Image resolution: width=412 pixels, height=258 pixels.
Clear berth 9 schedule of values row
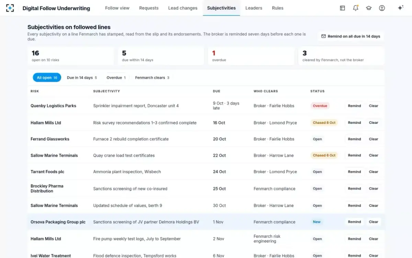click(374, 206)
